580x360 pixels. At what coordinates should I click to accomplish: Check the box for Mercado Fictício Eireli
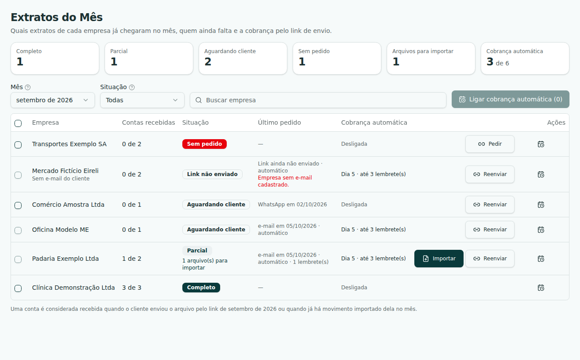click(18, 175)
